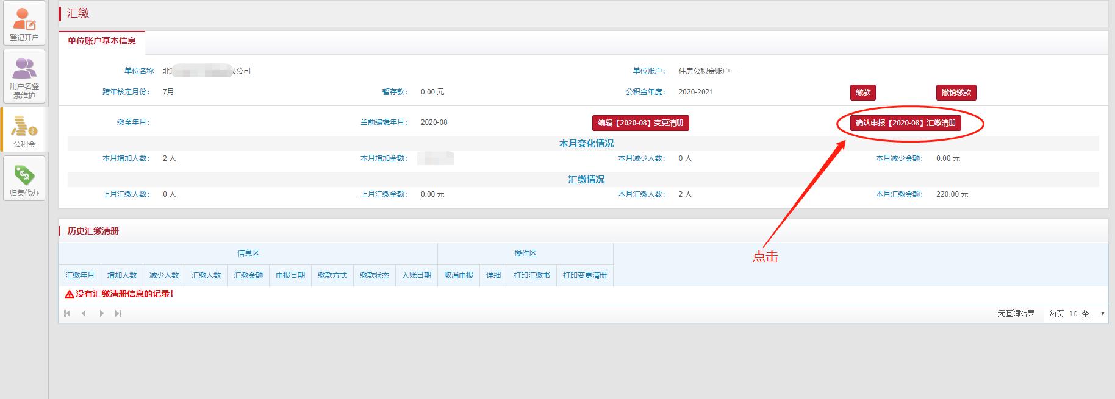
Task: Click the 汇缴金额 column header
Action: tap(248, 275)
